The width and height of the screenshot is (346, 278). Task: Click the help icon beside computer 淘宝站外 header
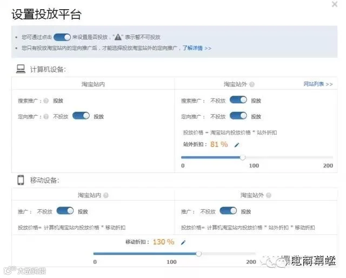coord(252,84)
